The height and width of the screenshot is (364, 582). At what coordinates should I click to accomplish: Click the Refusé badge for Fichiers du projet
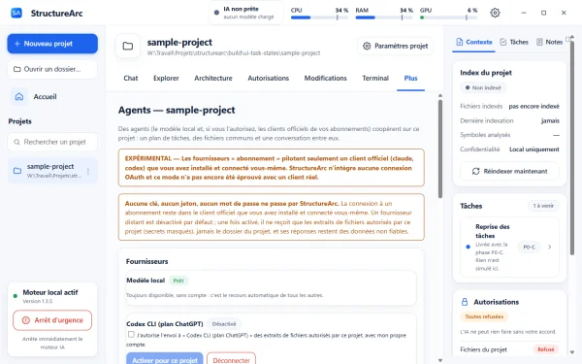point(545,349)
